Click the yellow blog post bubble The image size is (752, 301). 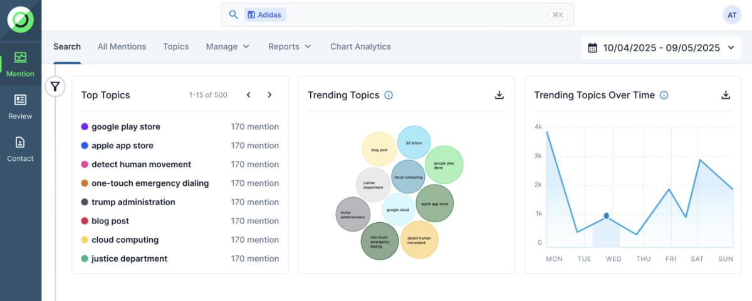point(379,150)
